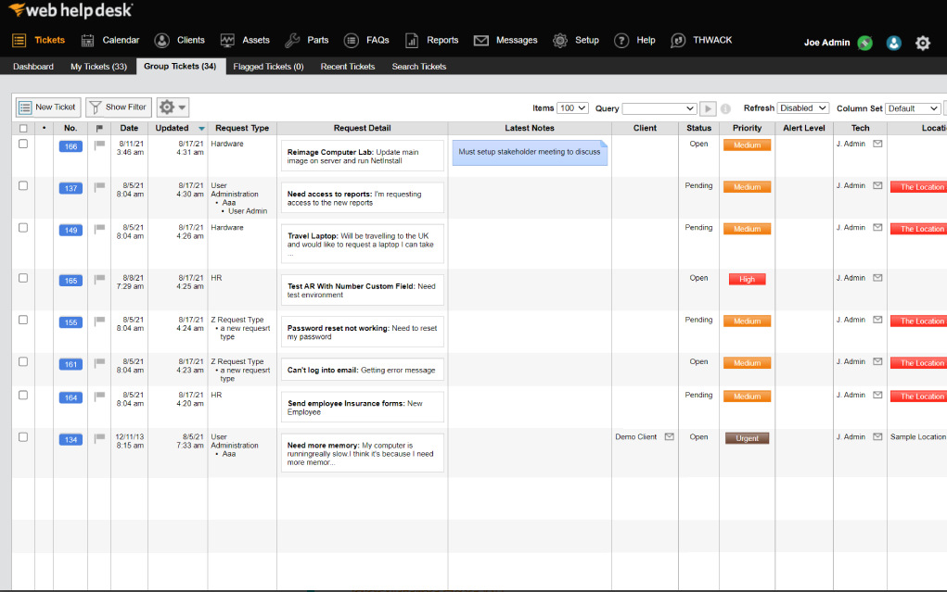This screenshot has height=592, width=947.
Task: Open the Refresh interval dropdown
Action: click(x=802, y=107)
